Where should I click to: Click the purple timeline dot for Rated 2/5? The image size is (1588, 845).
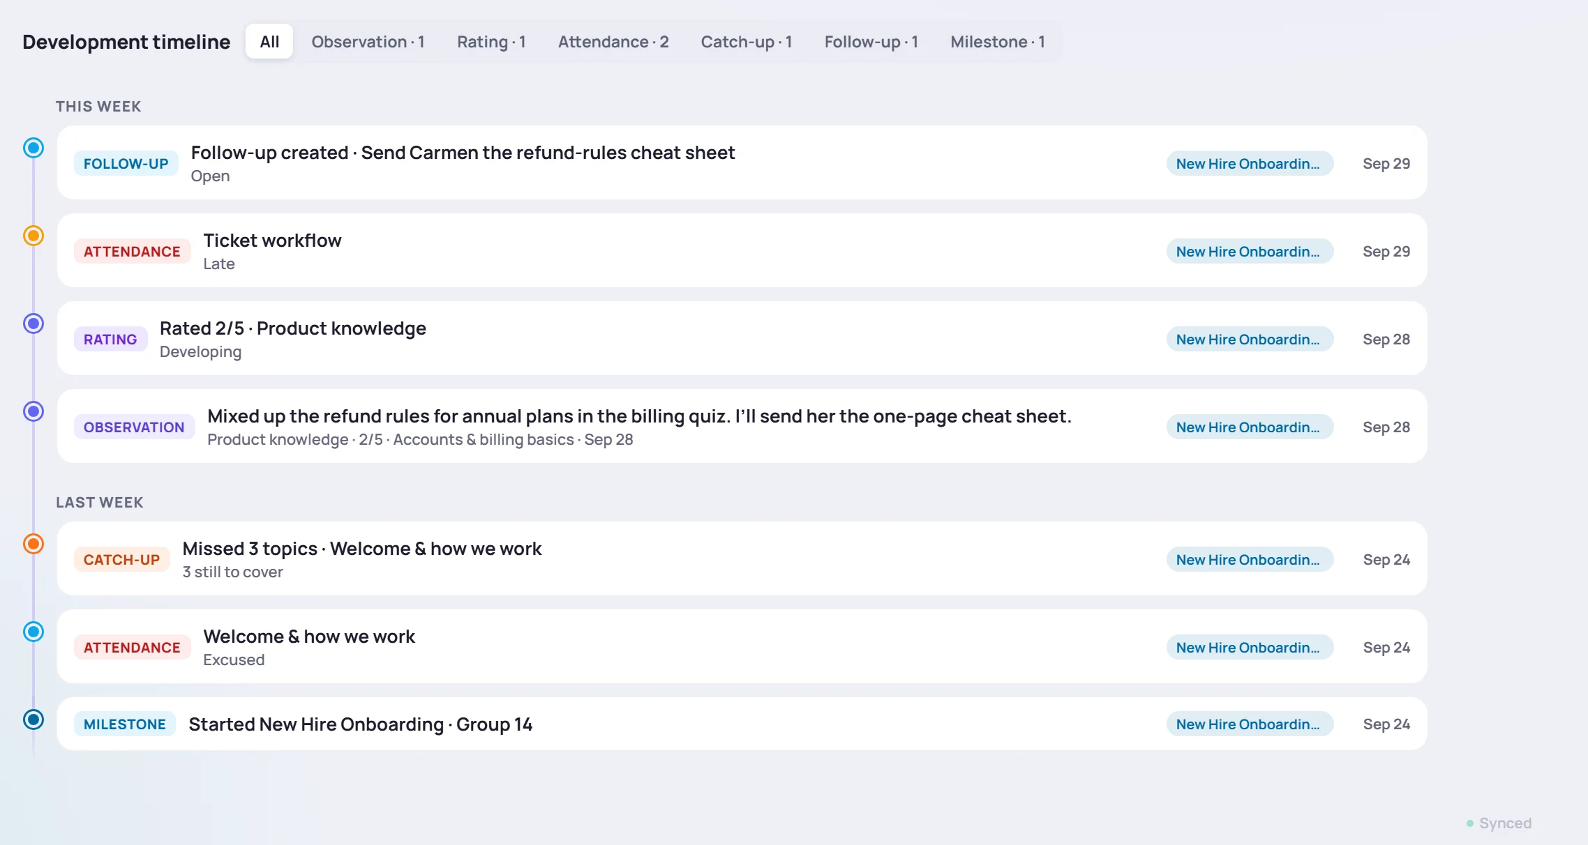click(x=33, y=323)
